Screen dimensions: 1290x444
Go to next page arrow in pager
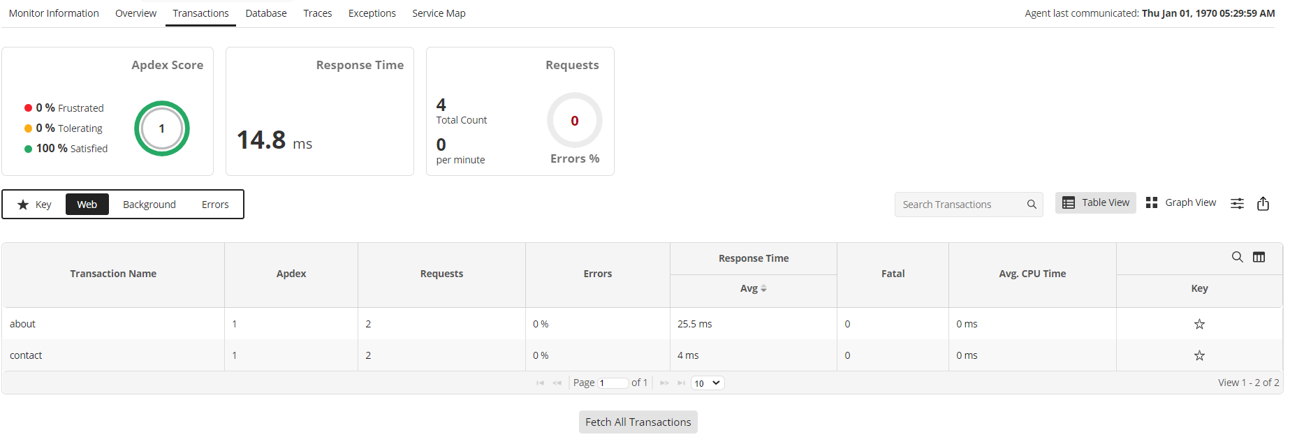pos(664,383)
